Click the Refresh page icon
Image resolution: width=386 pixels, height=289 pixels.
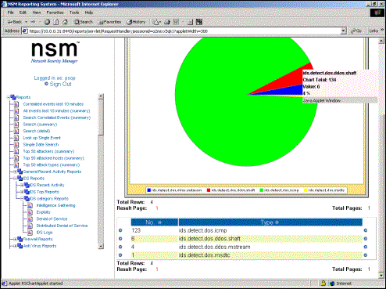56,22
